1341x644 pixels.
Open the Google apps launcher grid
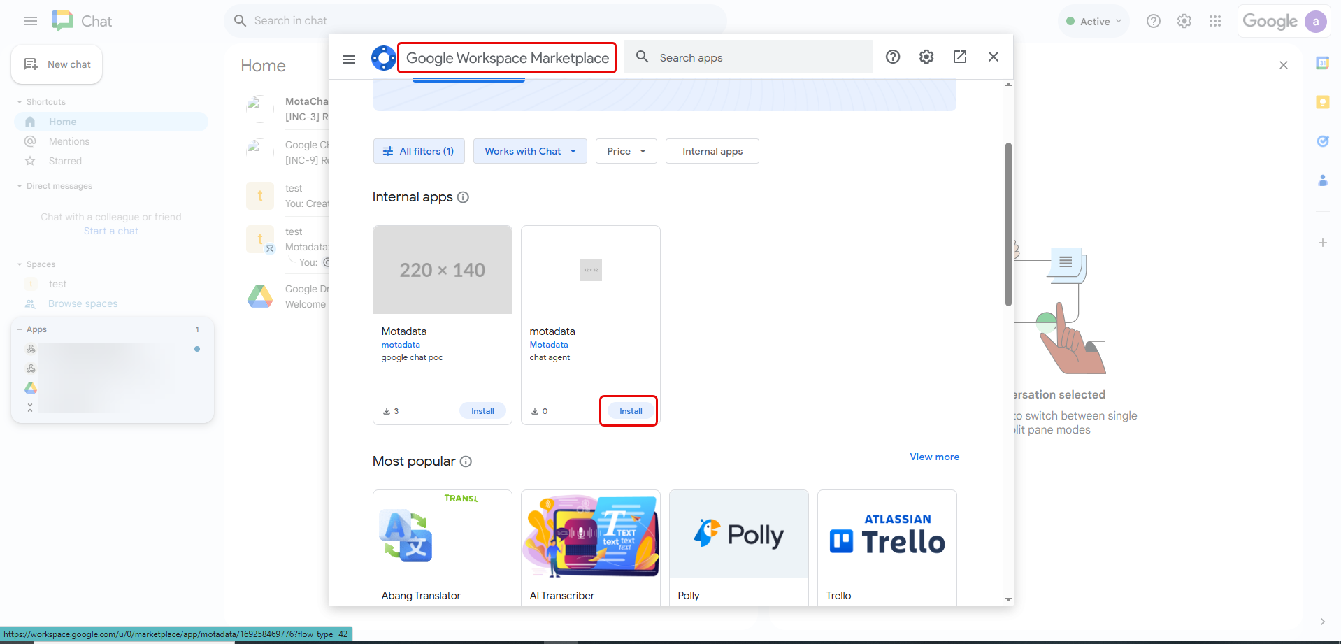click(1215, 21)
